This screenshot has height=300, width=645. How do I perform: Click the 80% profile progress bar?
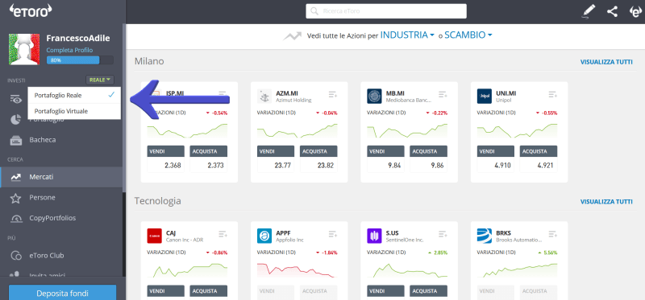click(x=80, y=60)
